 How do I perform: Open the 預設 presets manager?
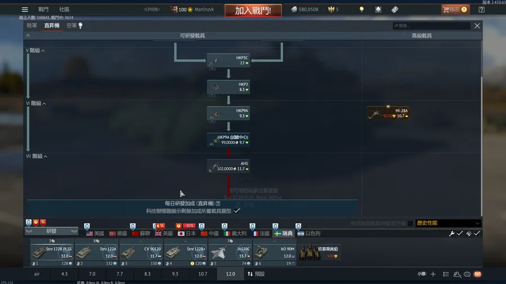256,274
